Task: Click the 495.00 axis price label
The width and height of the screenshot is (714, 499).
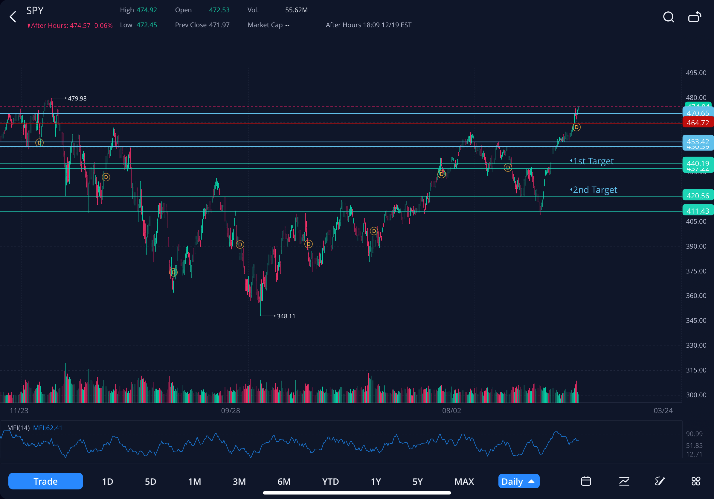Action: (x=696, y=73)
